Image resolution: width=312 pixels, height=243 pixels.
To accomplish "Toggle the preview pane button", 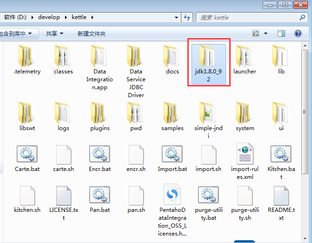I will tap(281, 33).
